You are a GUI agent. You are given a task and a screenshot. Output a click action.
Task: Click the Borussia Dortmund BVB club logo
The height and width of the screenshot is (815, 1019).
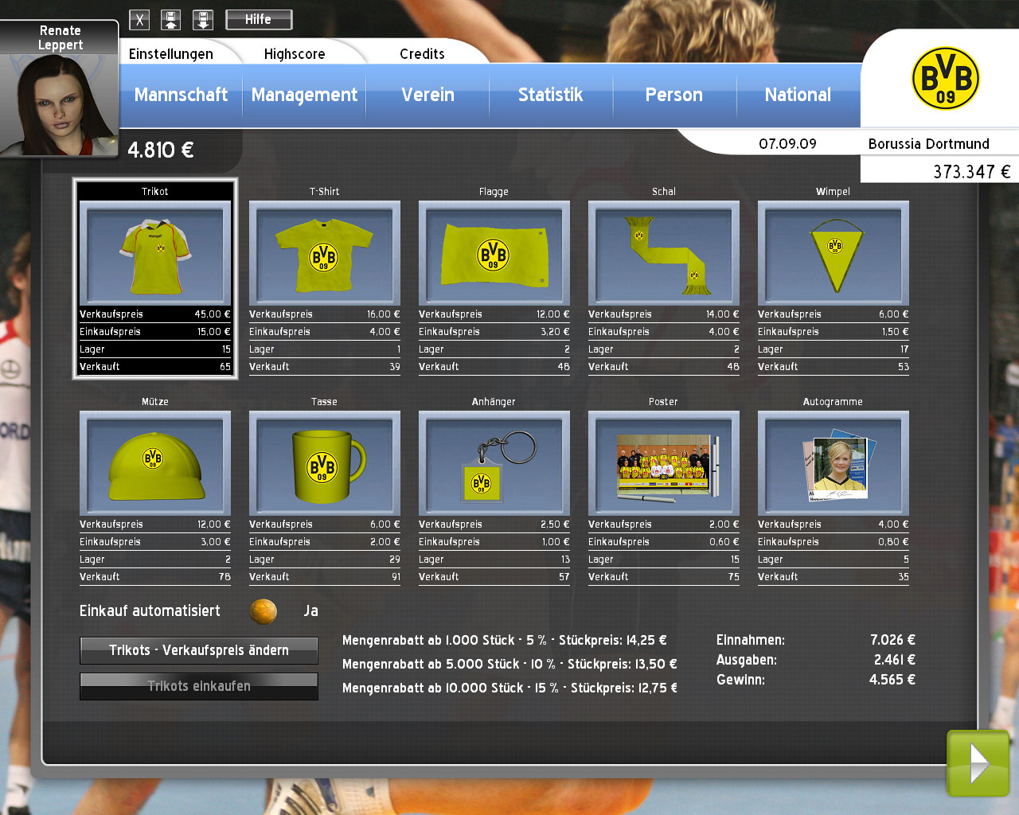[x=945, y=79]
